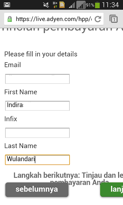Select the live.adyen.com URL address bar
Image resolution: width=123 pixels, height=205 pixels.
click(54, 19)
